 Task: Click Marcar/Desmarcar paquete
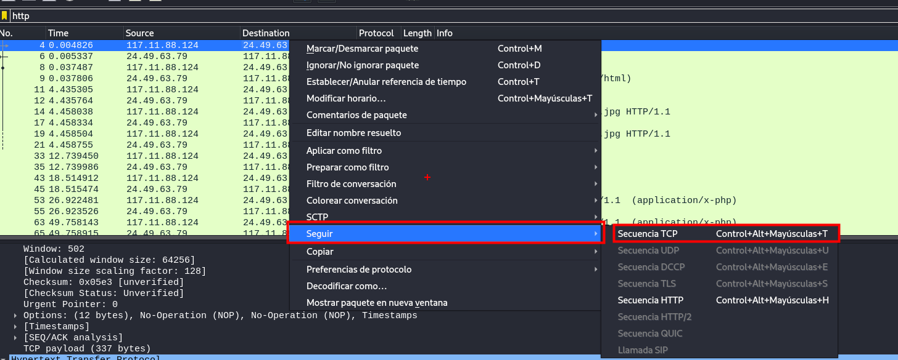[362, 49]
